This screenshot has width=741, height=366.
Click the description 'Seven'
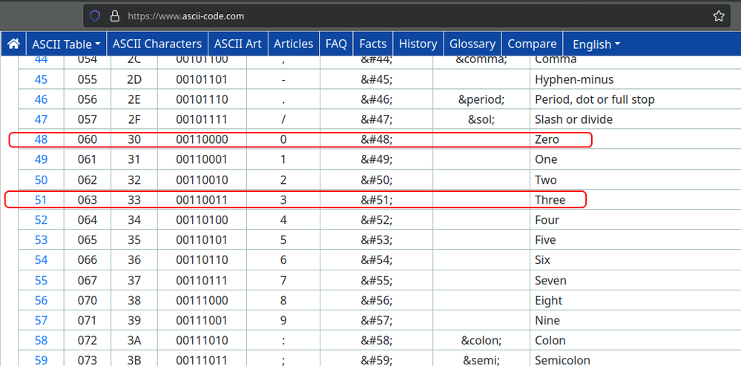(550, 281)
